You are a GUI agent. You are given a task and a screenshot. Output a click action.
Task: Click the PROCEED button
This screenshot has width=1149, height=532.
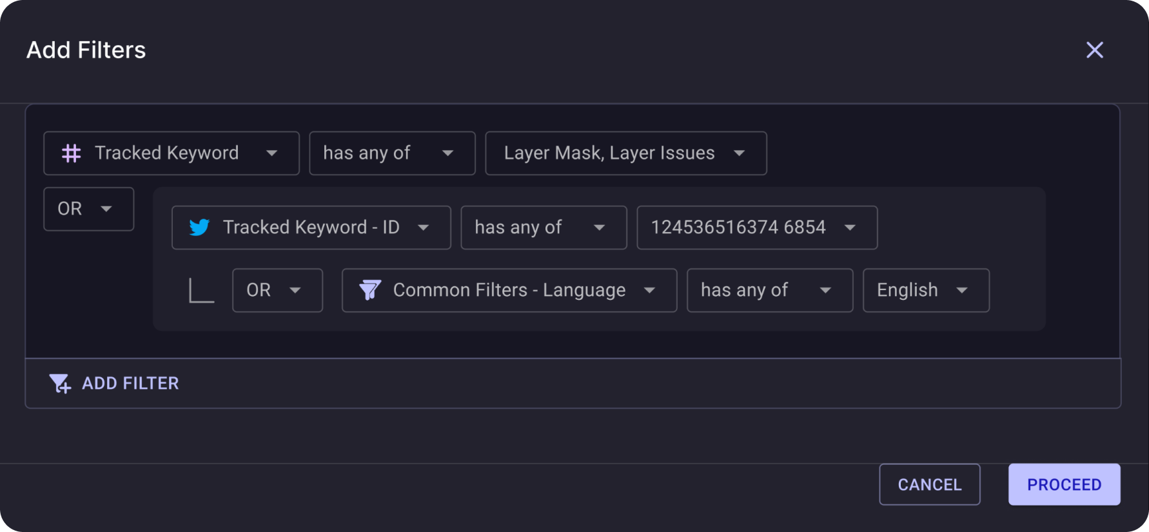[1064, 484]
